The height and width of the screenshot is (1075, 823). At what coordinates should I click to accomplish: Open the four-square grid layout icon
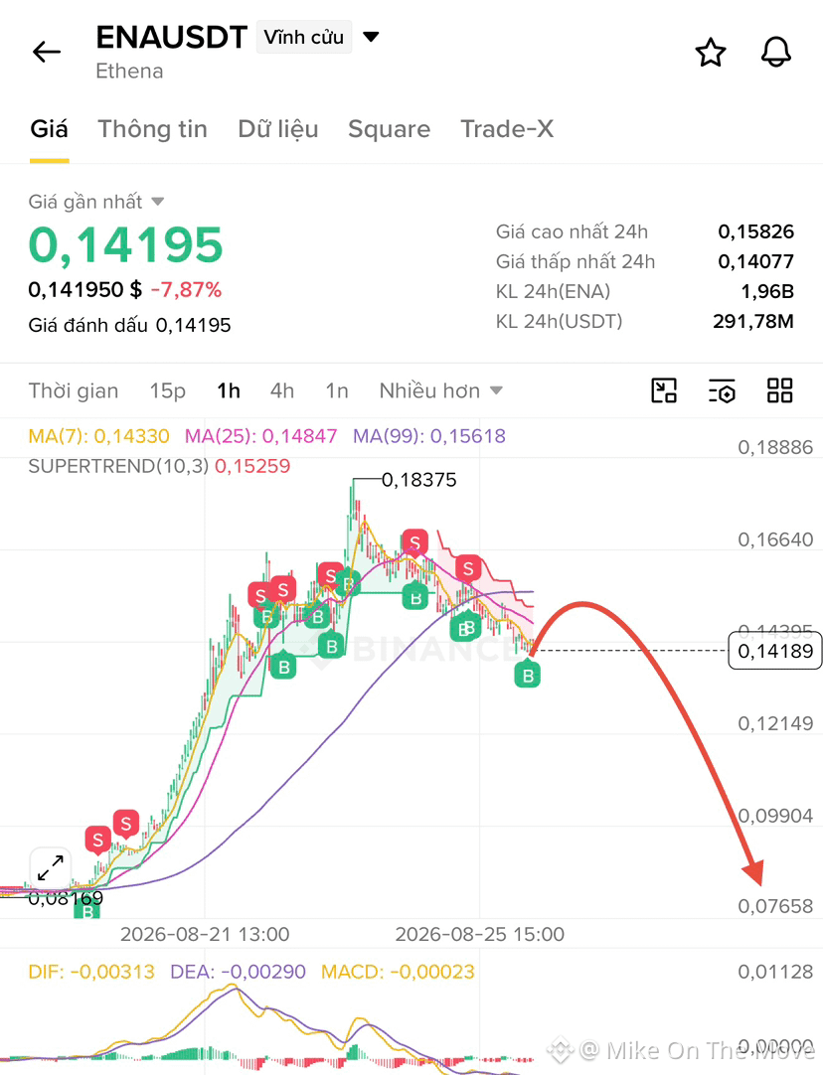pyautogui.click(x=780, y=390)
